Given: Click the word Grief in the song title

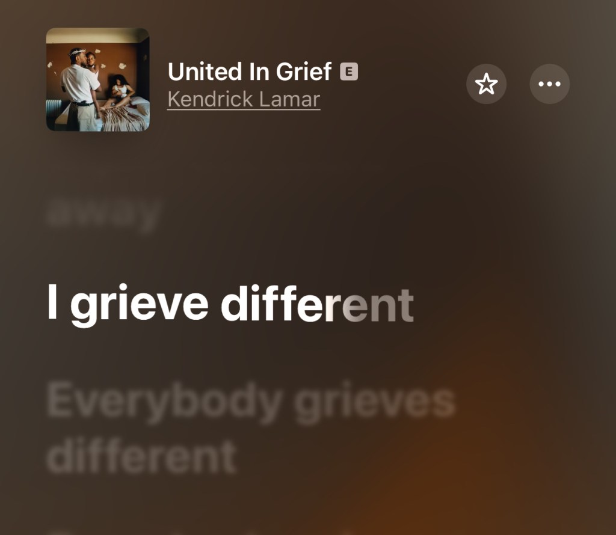Looking at the screenshot, I should (x=304, y=72).
